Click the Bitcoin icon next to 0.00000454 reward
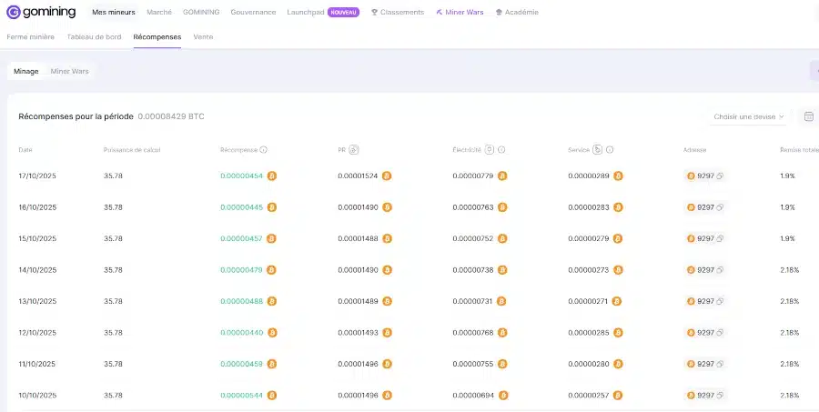Viewport: 819px width, 412px height. point(272,176)
